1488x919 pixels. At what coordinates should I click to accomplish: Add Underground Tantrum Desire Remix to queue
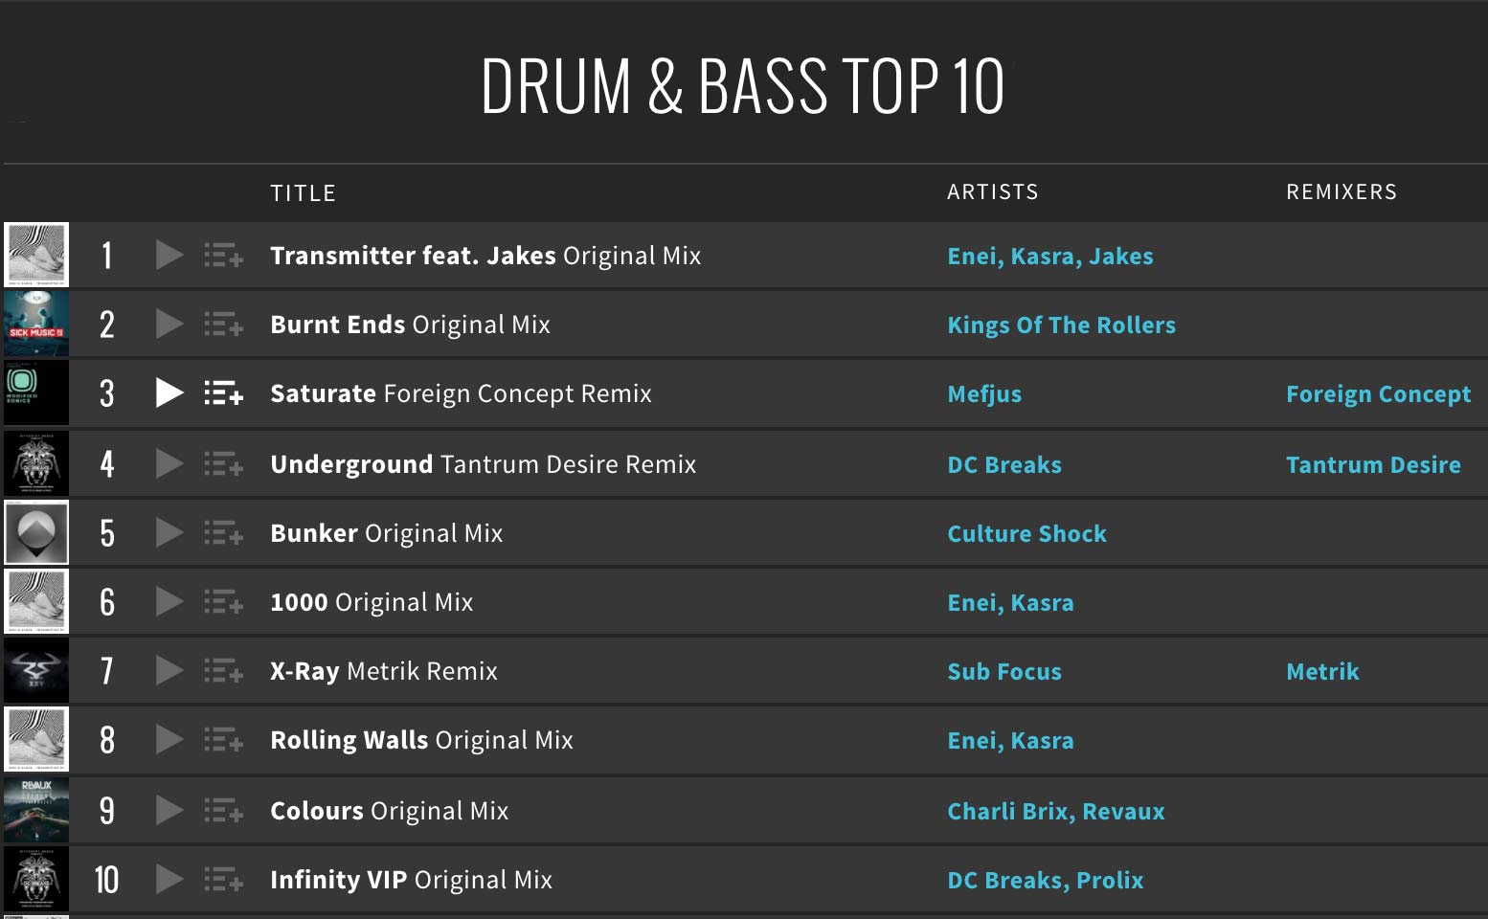coord(223,463)
